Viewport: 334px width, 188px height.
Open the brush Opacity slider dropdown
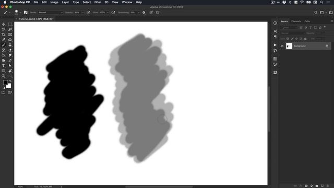[x=82, y=13]
